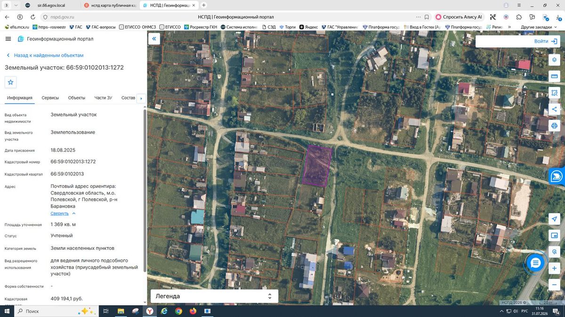Image resolution: width=565 pixels, height=317 pixels.
Task: Click the cadastral value 409 194,1 руб.
Action: [66, 298]
